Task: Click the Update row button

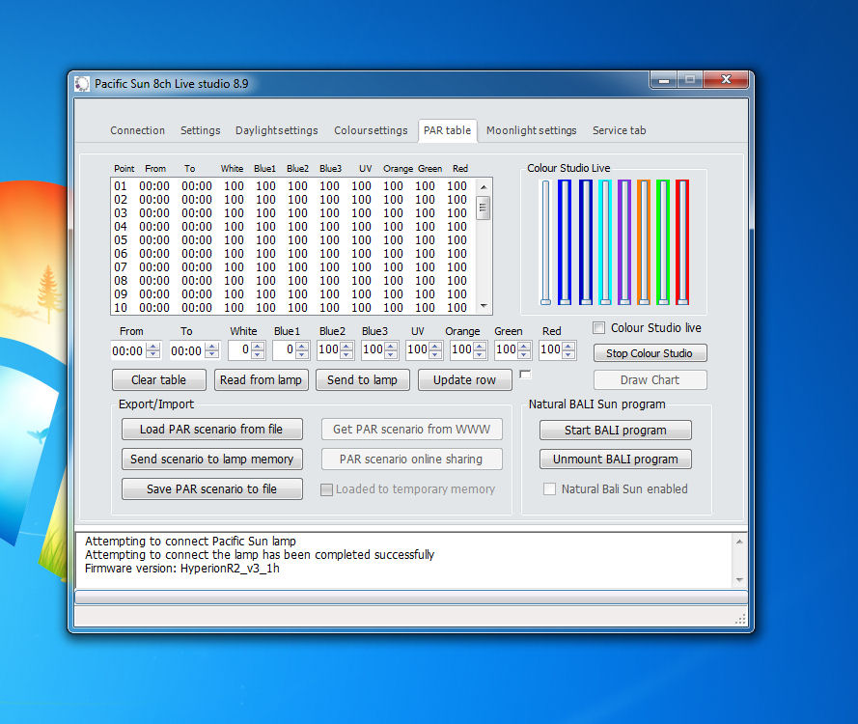Action: point(464,379)
